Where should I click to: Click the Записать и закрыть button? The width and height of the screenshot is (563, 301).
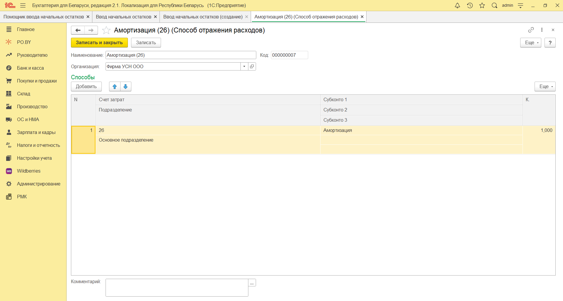tap(99, 43)
